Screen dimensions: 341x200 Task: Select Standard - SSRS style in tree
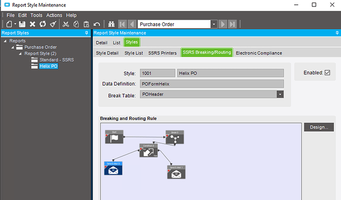point(56,60)
